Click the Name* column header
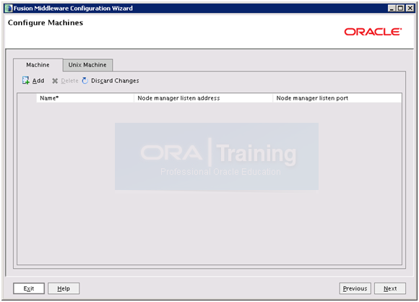 85,98
